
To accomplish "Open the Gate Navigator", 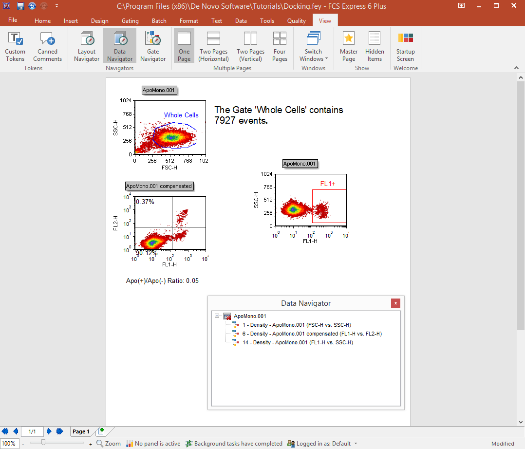I will pyautogui.click(x=153, y=47).
